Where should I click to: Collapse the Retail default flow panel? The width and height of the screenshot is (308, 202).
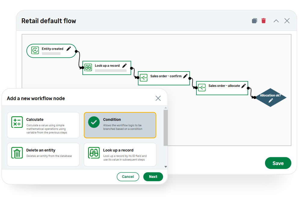(276, 21)
